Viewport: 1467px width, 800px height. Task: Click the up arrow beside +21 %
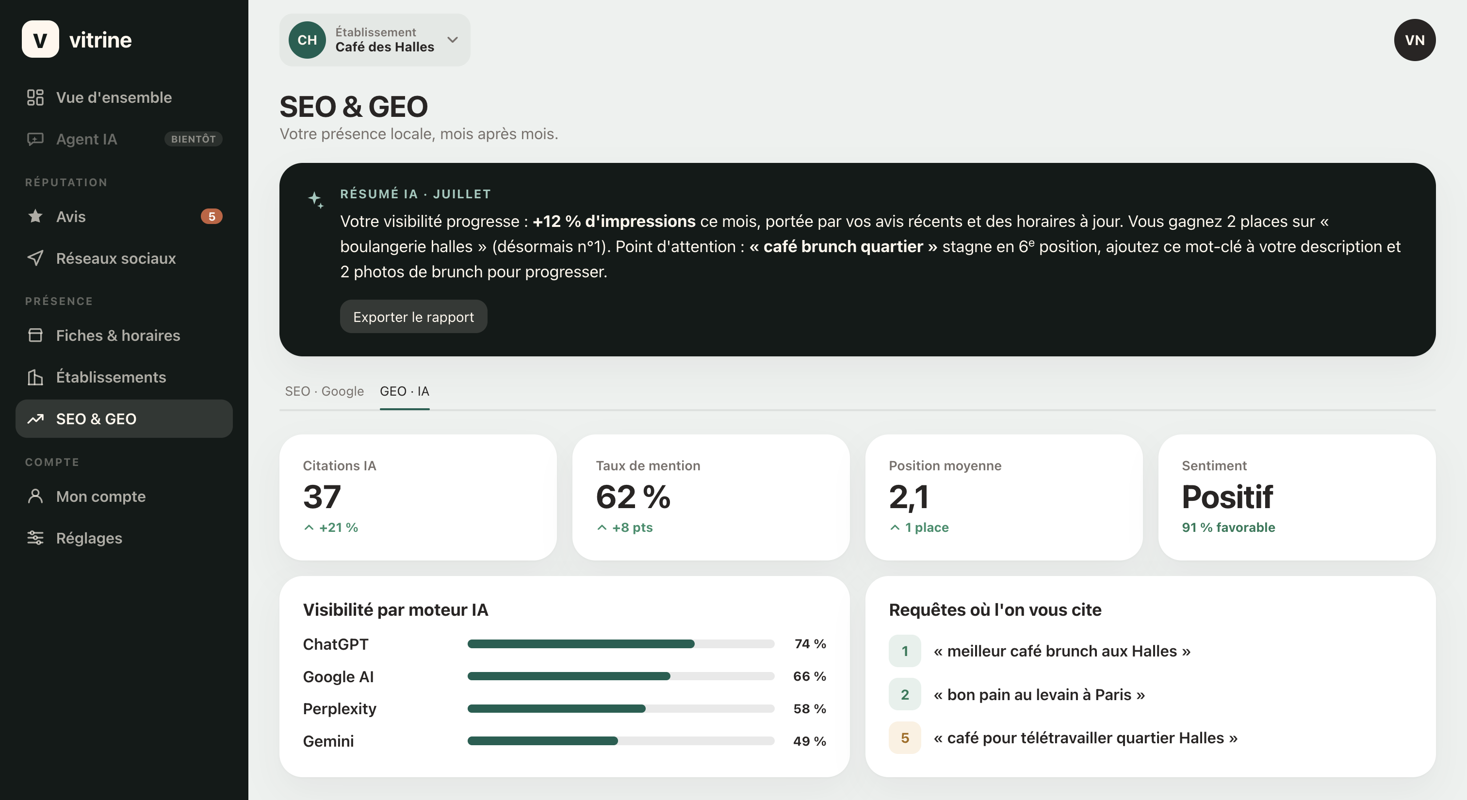309,528
